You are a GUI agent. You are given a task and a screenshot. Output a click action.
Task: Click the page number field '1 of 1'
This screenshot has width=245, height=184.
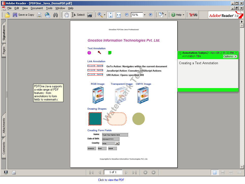[x=113, y=172]
